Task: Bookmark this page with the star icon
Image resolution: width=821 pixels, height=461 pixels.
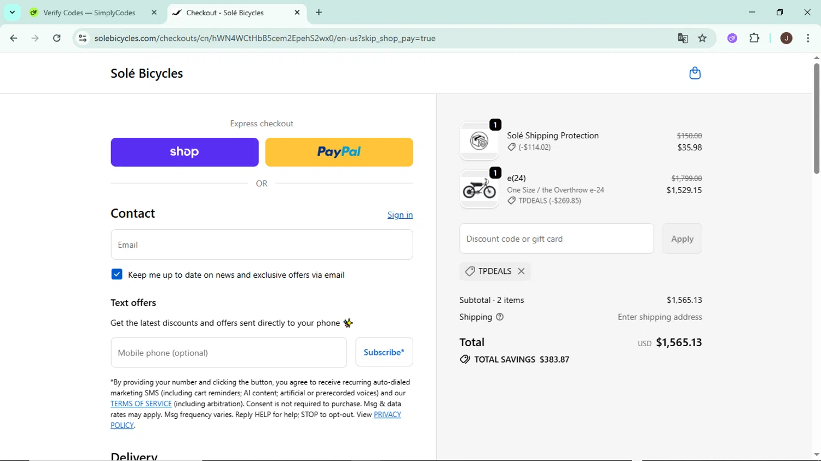Action: (x=702, y=38)
